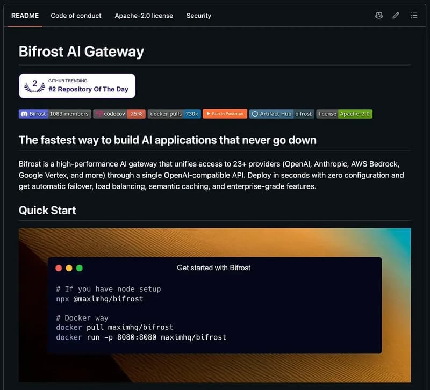Go to the Security tab
This screenshot has height=390, width=430.
point(198,16)
